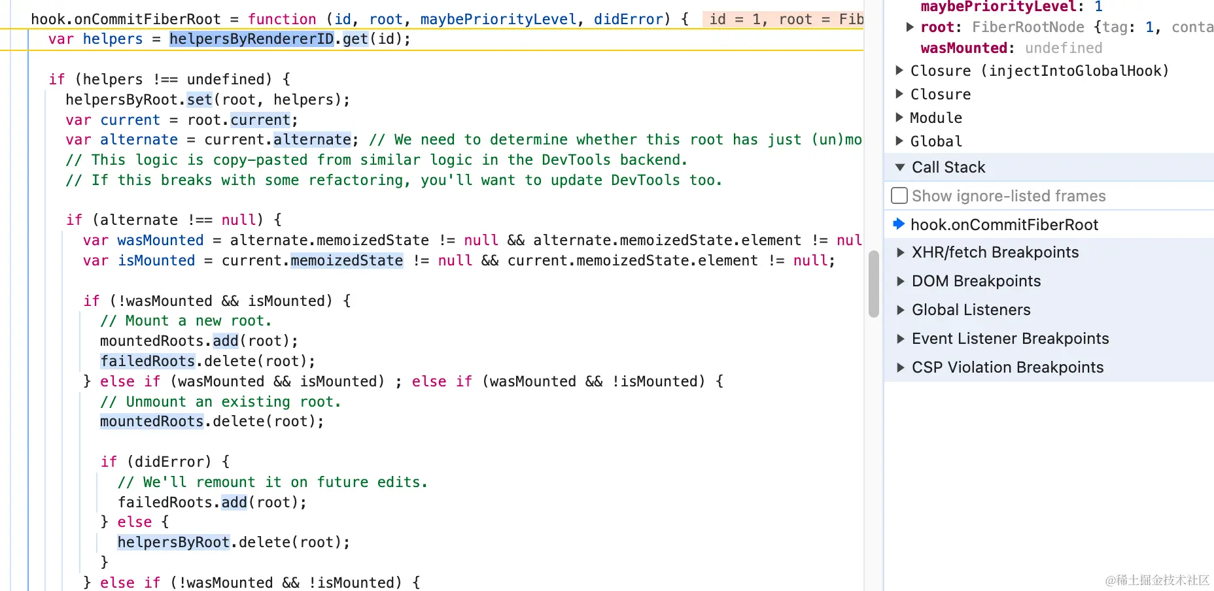Click 'var isMounted' declaration line
Screen dimensions: 1214x591
[459, 261]
